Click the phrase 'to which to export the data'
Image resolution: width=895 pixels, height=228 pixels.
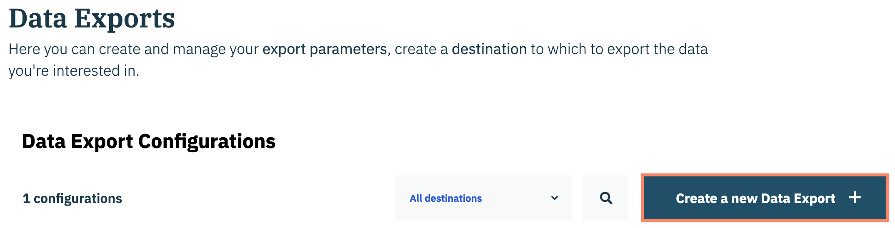(x=619, y=49)
